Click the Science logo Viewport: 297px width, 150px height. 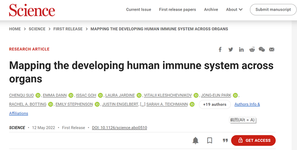click(x=32, y=10)
